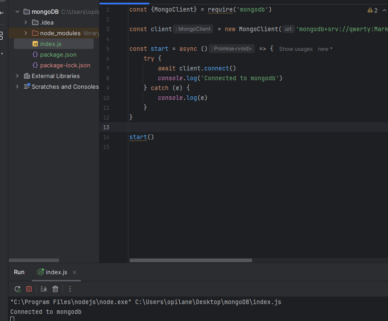
Task: Switch to index.js run tab
Action: 56,272
